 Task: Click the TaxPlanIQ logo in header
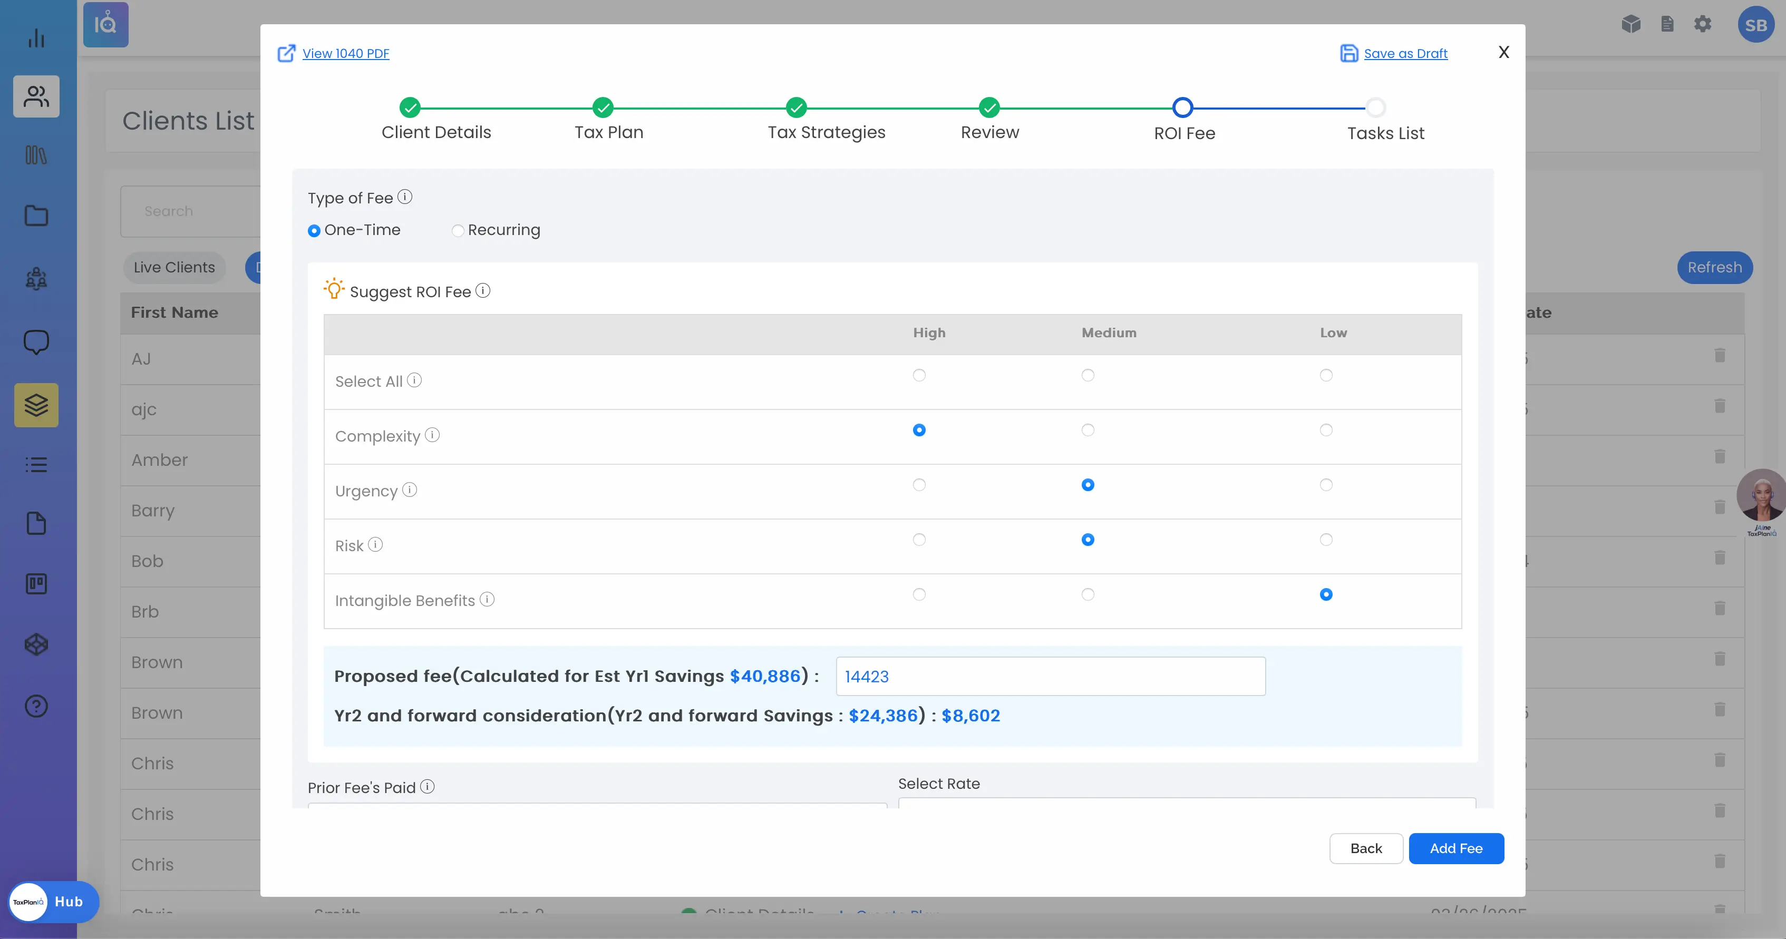point(105,25)
